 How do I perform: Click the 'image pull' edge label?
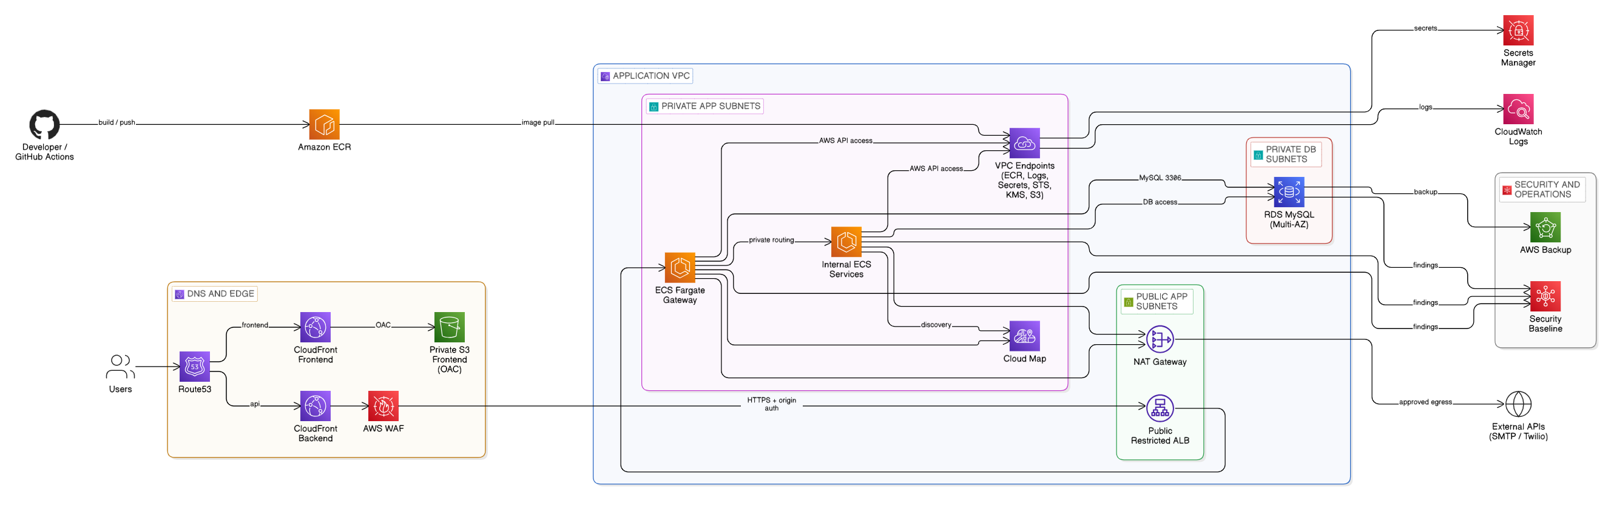click(x=538, y=122)
